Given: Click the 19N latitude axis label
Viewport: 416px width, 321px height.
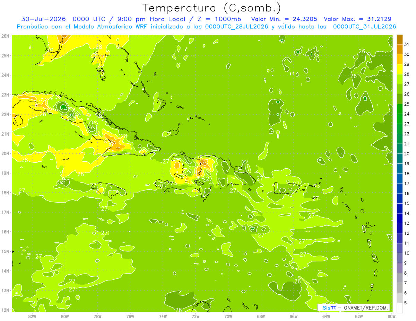Looking at the screenshot, I should tap(5, 173).
